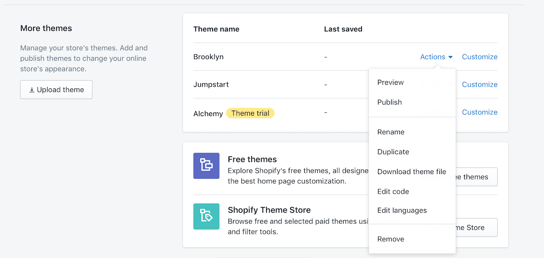
Task: Click Customize link for Alchemy theme
Action: pos(480,112)
